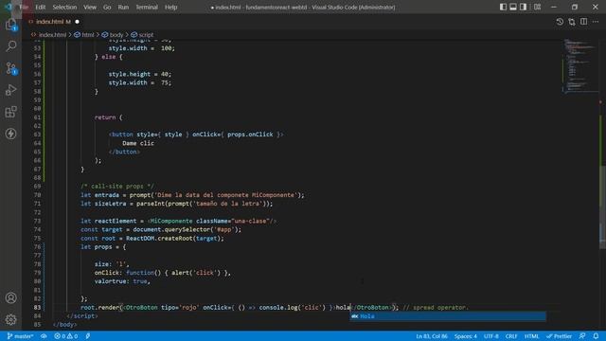This screenshot has height=341, width=606.
Task: Click the vertical scrollbar thumb
Action: (602, 206)
